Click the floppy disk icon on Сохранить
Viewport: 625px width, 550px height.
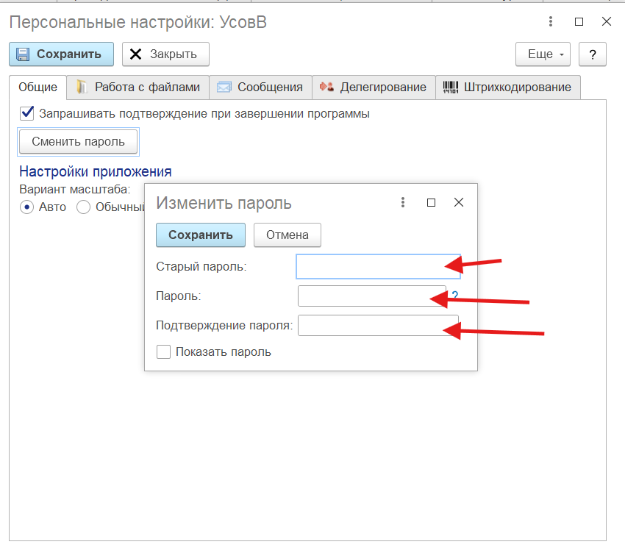23,54
